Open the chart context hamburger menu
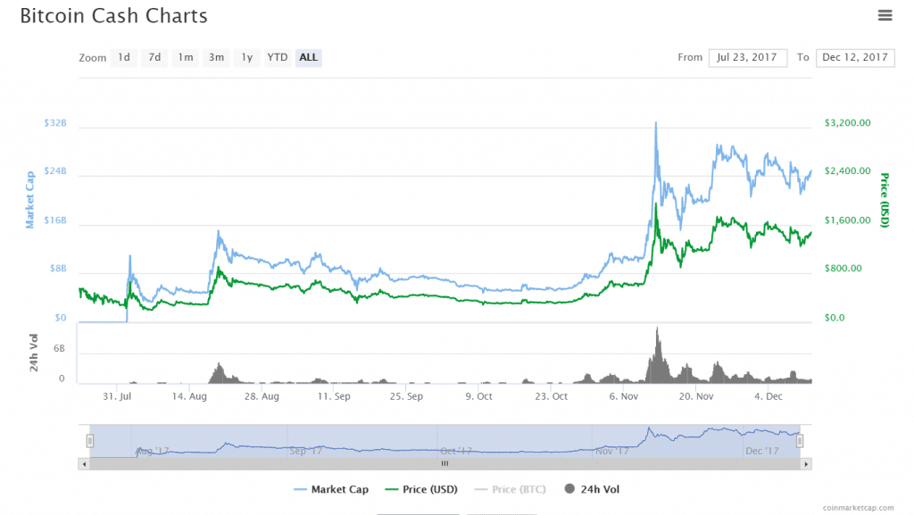The height and width of the screenshot is (515, 914). [x=885, y=15]
